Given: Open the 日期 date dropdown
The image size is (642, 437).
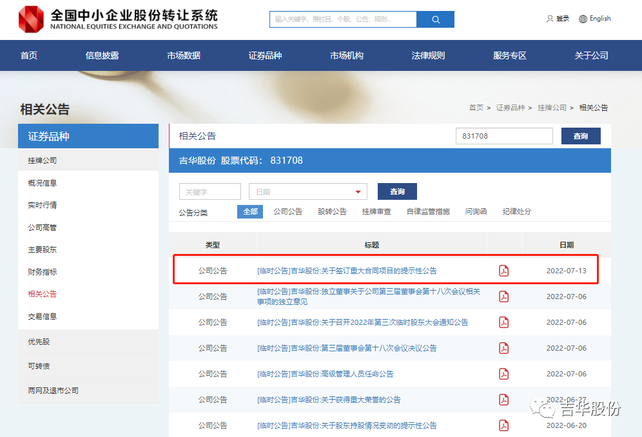Looking at the screenshot, I should coord(308,191).
